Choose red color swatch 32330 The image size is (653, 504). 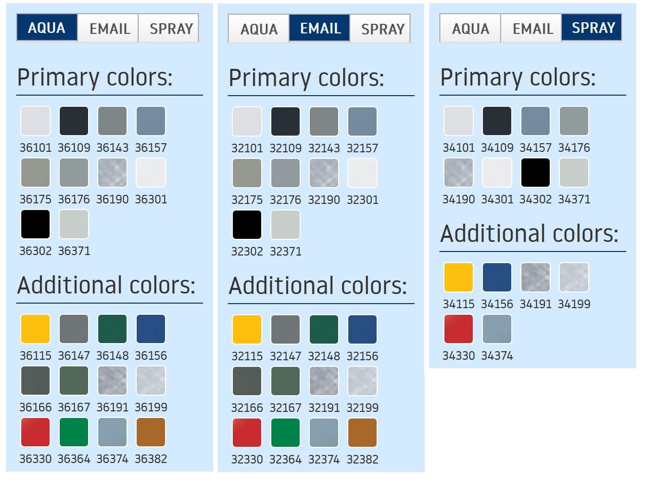pos(247,433)
